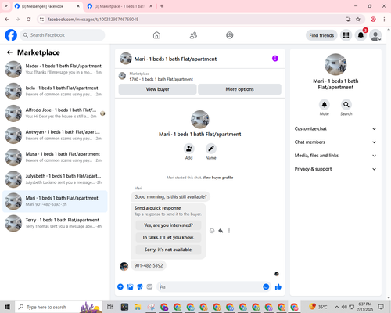Open the Home feed icon
The image size is (391, 313).
click(156, 35)
